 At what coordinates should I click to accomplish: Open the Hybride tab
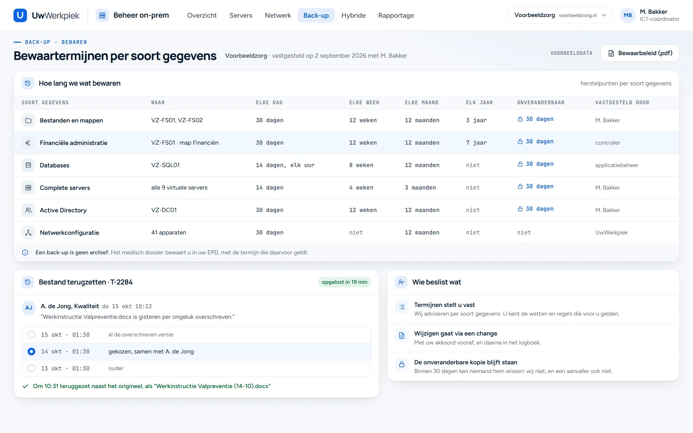point(353,15)
